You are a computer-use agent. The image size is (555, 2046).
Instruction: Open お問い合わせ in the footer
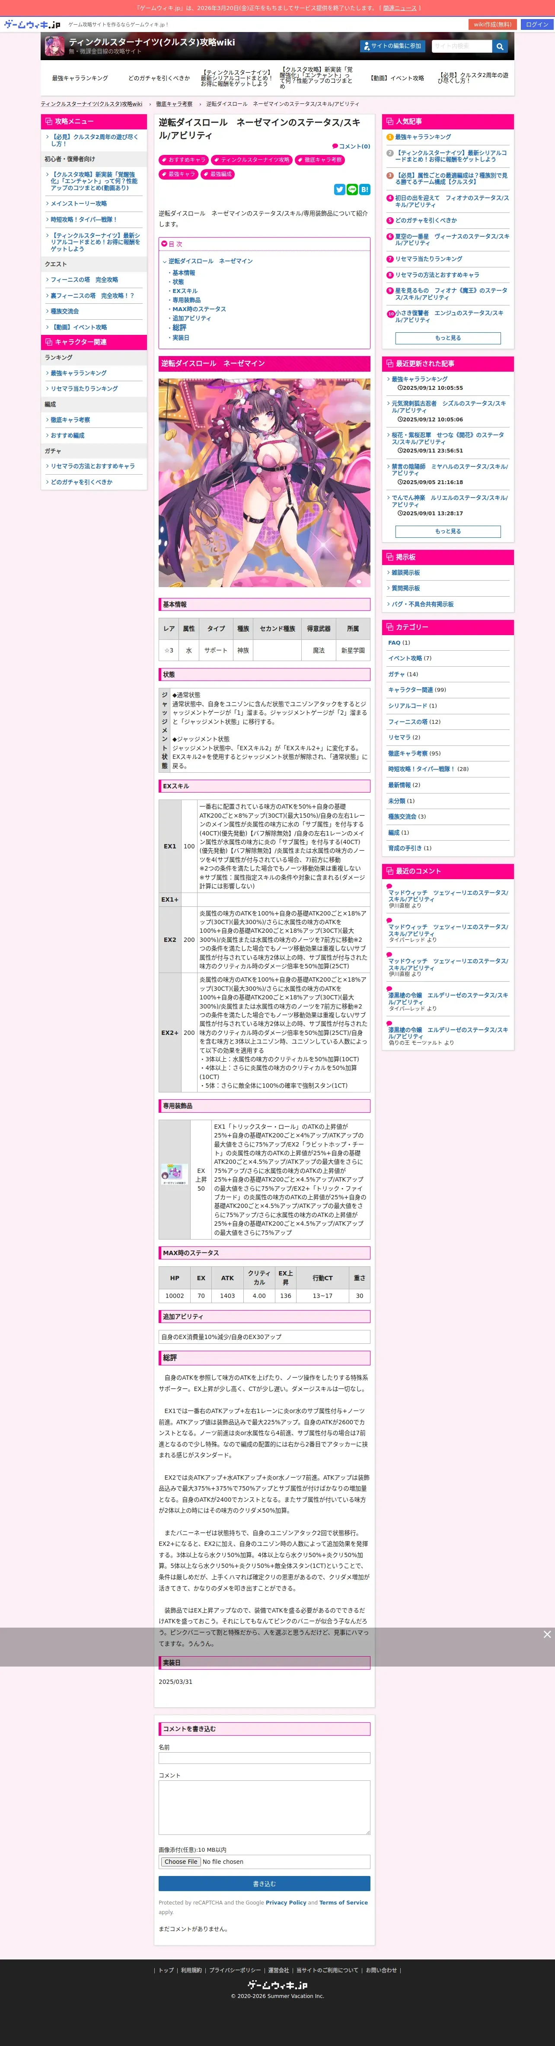[x=381, y=1970]
